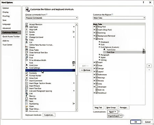
Task: Click the Cut scissors icon
Action: pos(27,42)
